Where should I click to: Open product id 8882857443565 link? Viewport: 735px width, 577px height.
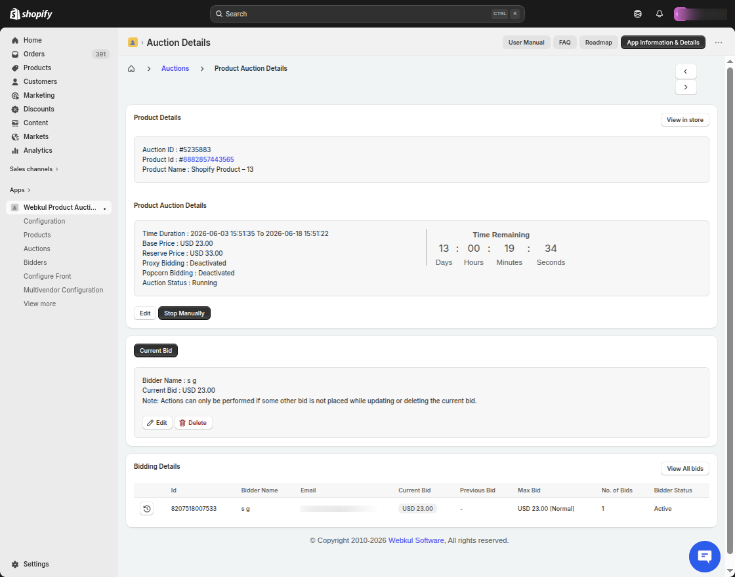coord(209,160)
